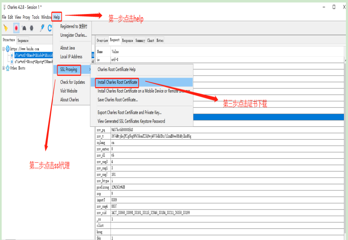Click Install Charles Root Certificate

pyautogui.click(x=118, y=82)
